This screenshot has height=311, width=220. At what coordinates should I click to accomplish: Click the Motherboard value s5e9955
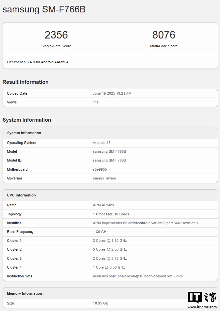click(100, 169)
